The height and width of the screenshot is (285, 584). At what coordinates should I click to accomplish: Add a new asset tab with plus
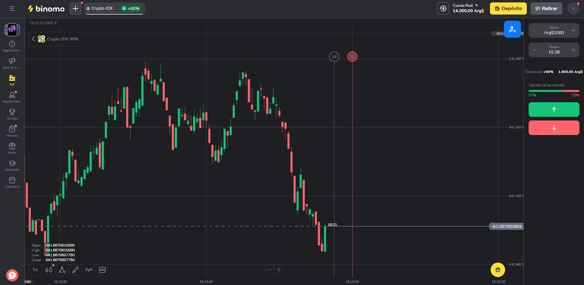point(75,8)
